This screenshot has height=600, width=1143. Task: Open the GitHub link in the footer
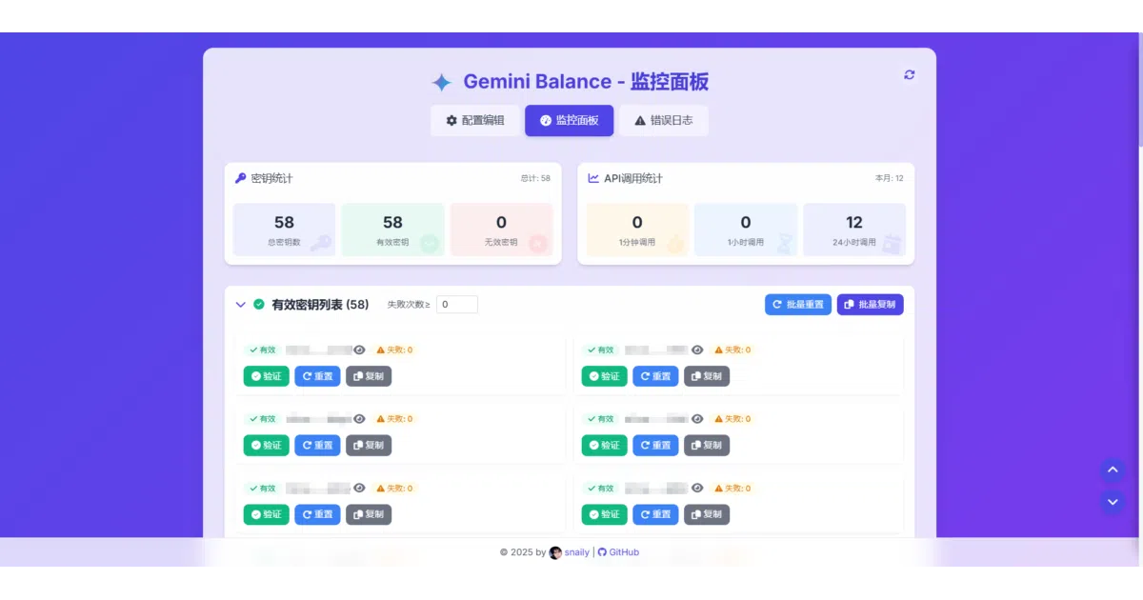(618, 552)
